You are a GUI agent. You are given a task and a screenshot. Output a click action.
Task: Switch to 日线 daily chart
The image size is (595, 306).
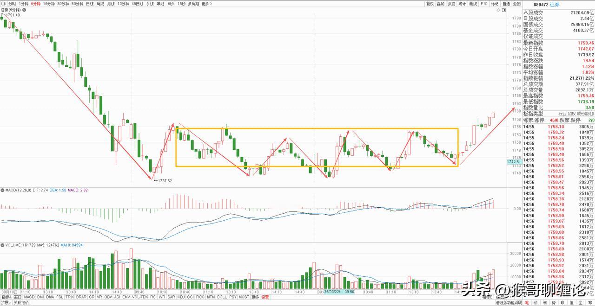click(x=90, y=4)
